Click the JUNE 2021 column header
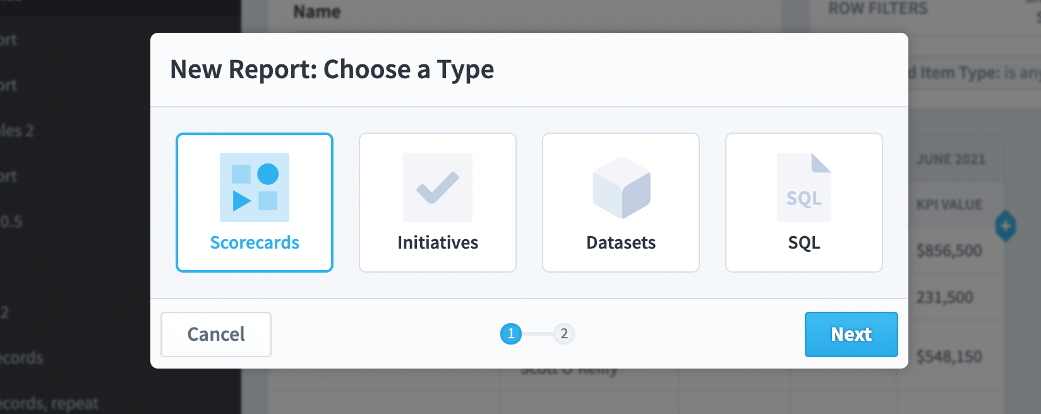 click(951, 160)
